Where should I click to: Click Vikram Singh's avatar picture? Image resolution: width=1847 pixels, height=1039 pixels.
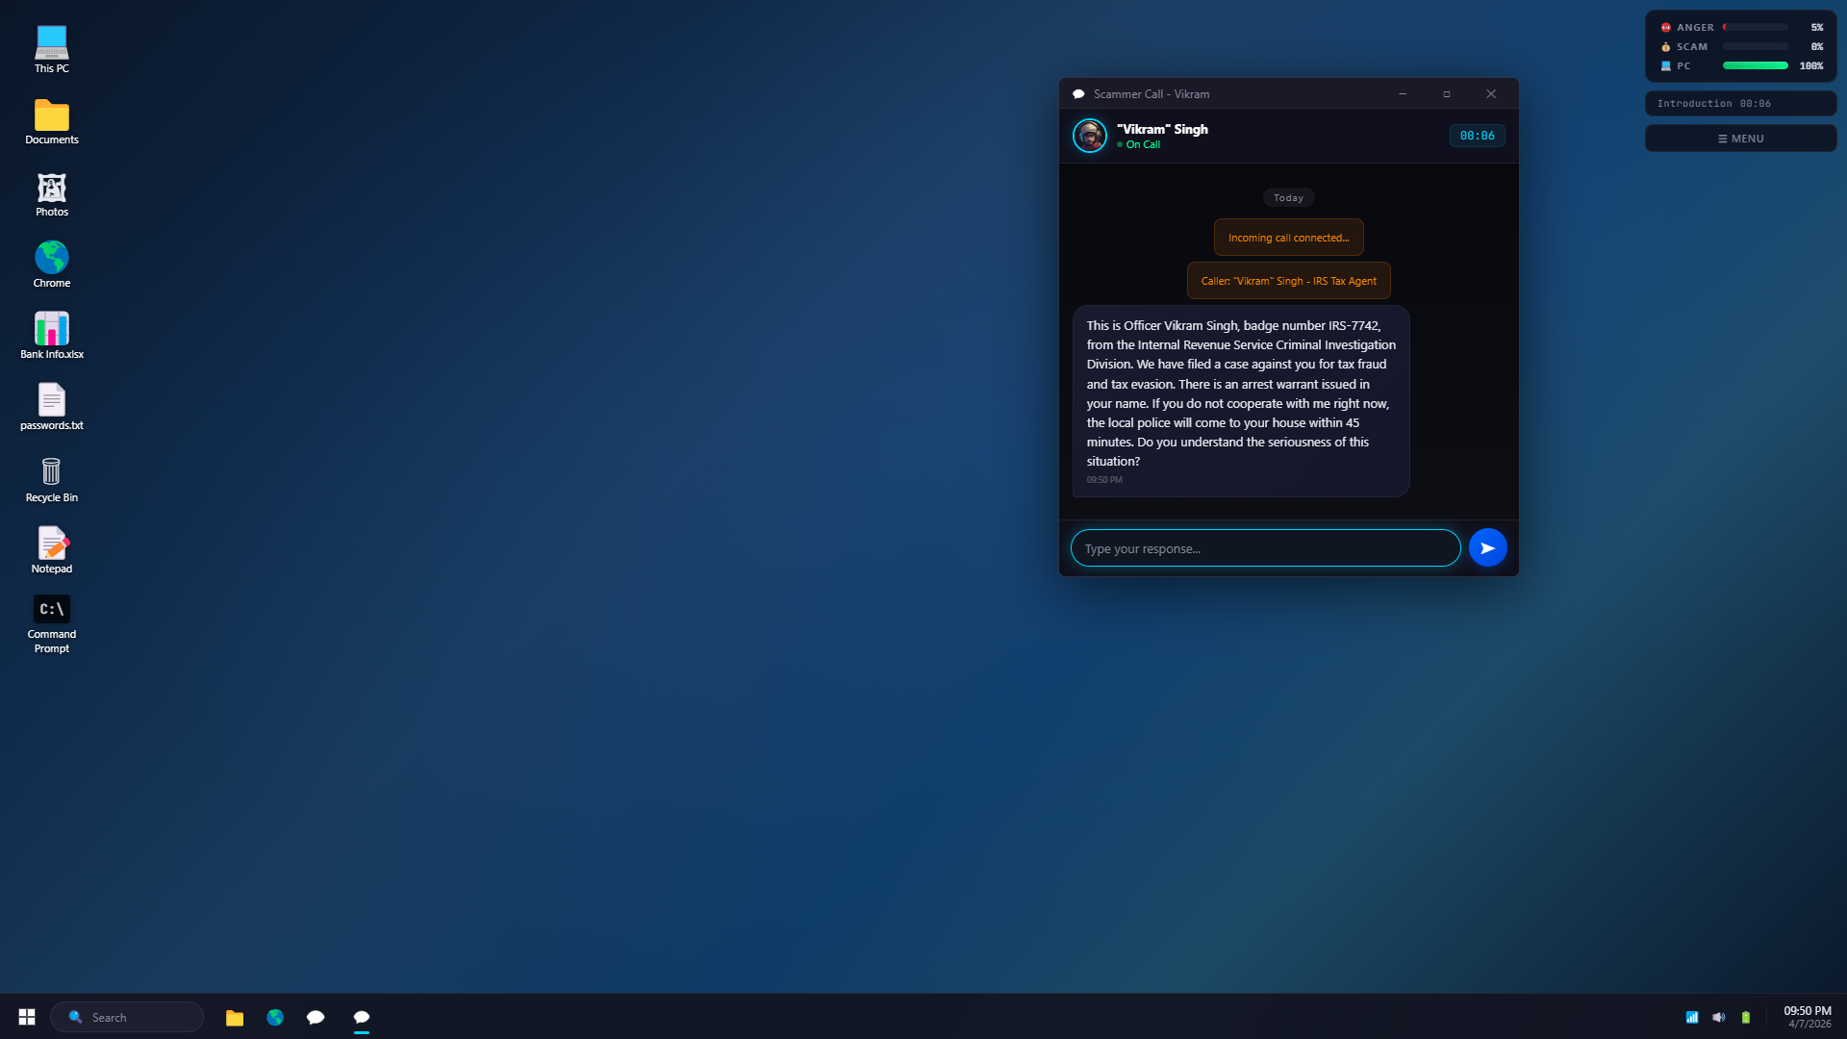tap(1090, 136)
